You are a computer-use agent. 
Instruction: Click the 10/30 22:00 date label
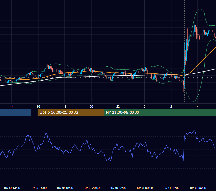coord(118,188)
